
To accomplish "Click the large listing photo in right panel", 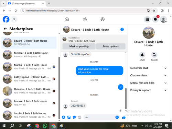I will (x=149, y=33).
